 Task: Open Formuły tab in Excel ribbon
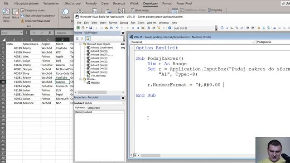91,3
